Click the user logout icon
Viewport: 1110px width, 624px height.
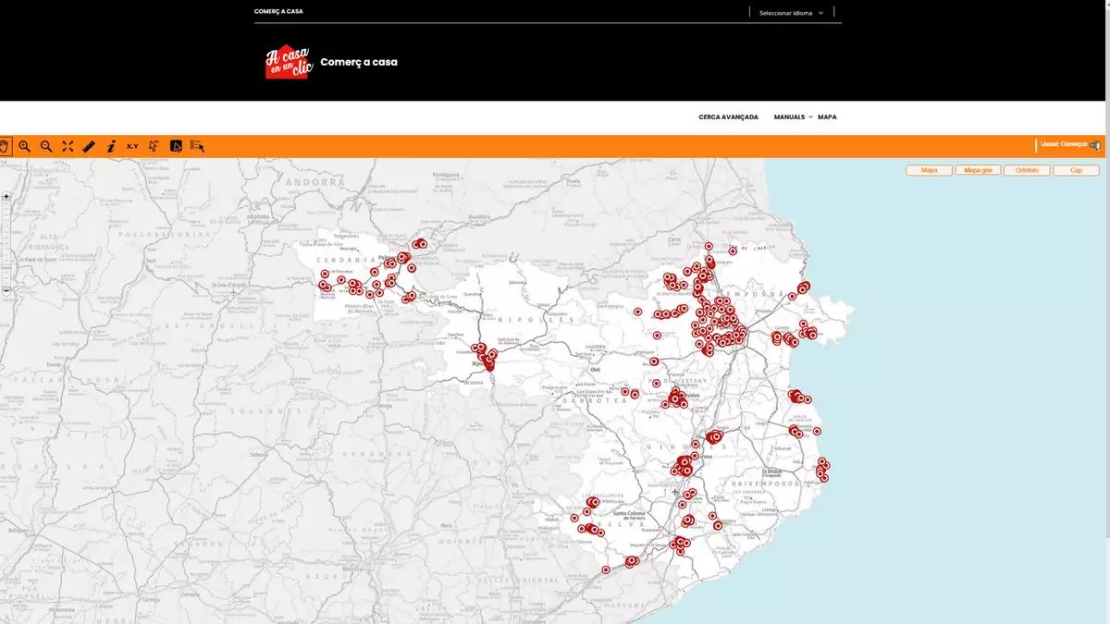coord(1095,145)
